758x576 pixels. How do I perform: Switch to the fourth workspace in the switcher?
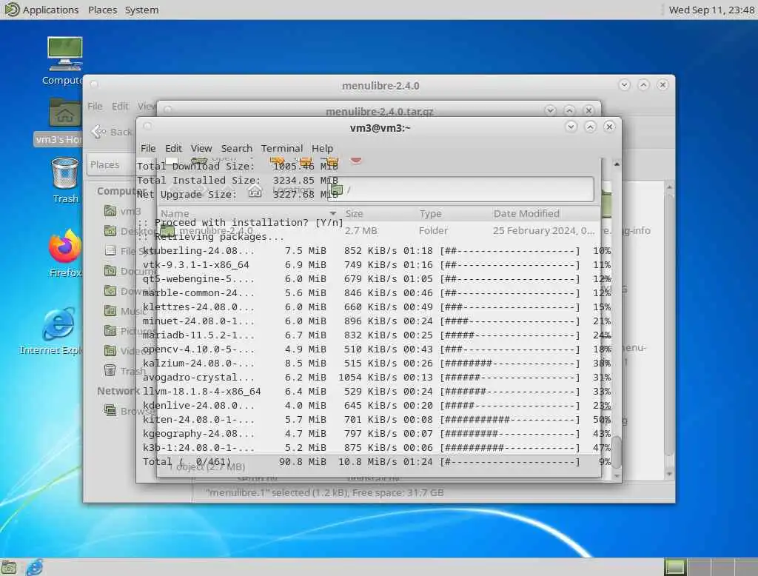click(x=746, y=567)
